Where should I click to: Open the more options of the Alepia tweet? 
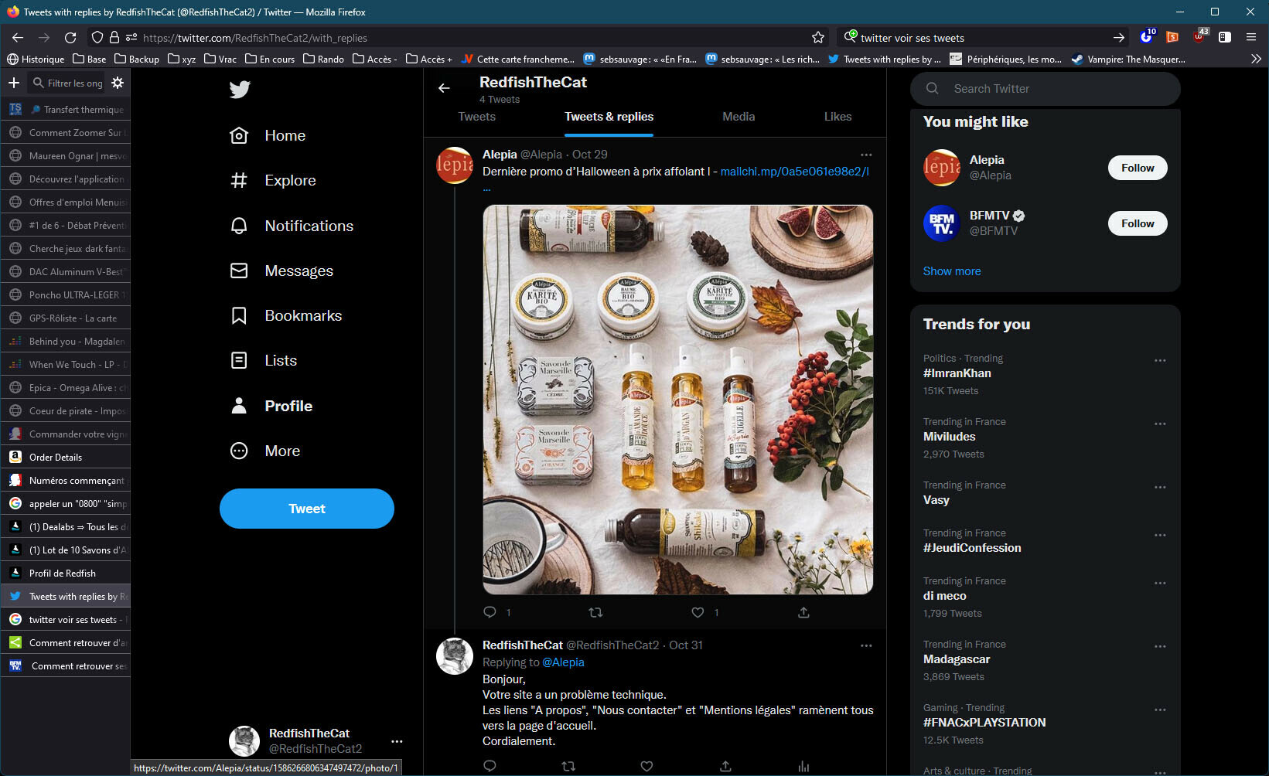tap(866, 155)
